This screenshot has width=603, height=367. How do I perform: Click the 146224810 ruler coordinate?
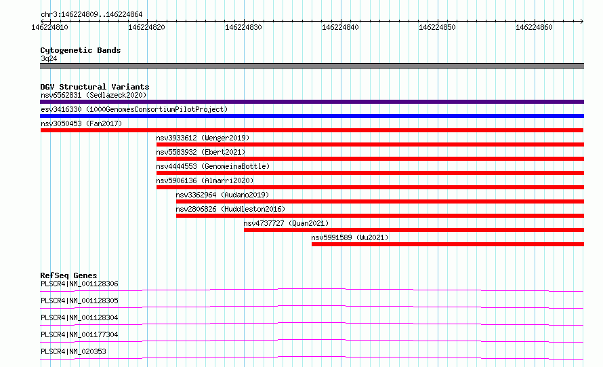point(49,27)
